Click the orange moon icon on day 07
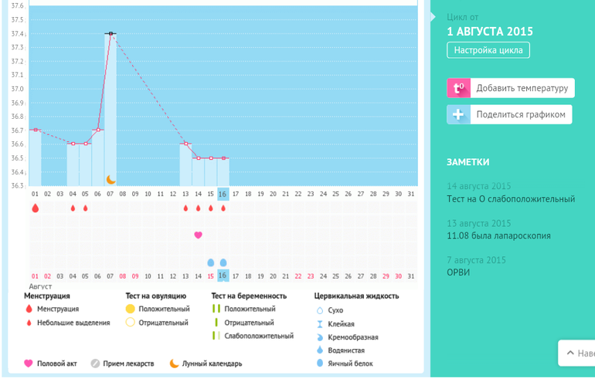Image resolution: width=595 pixels, height=379 pixels. click(x=110, y=179)
